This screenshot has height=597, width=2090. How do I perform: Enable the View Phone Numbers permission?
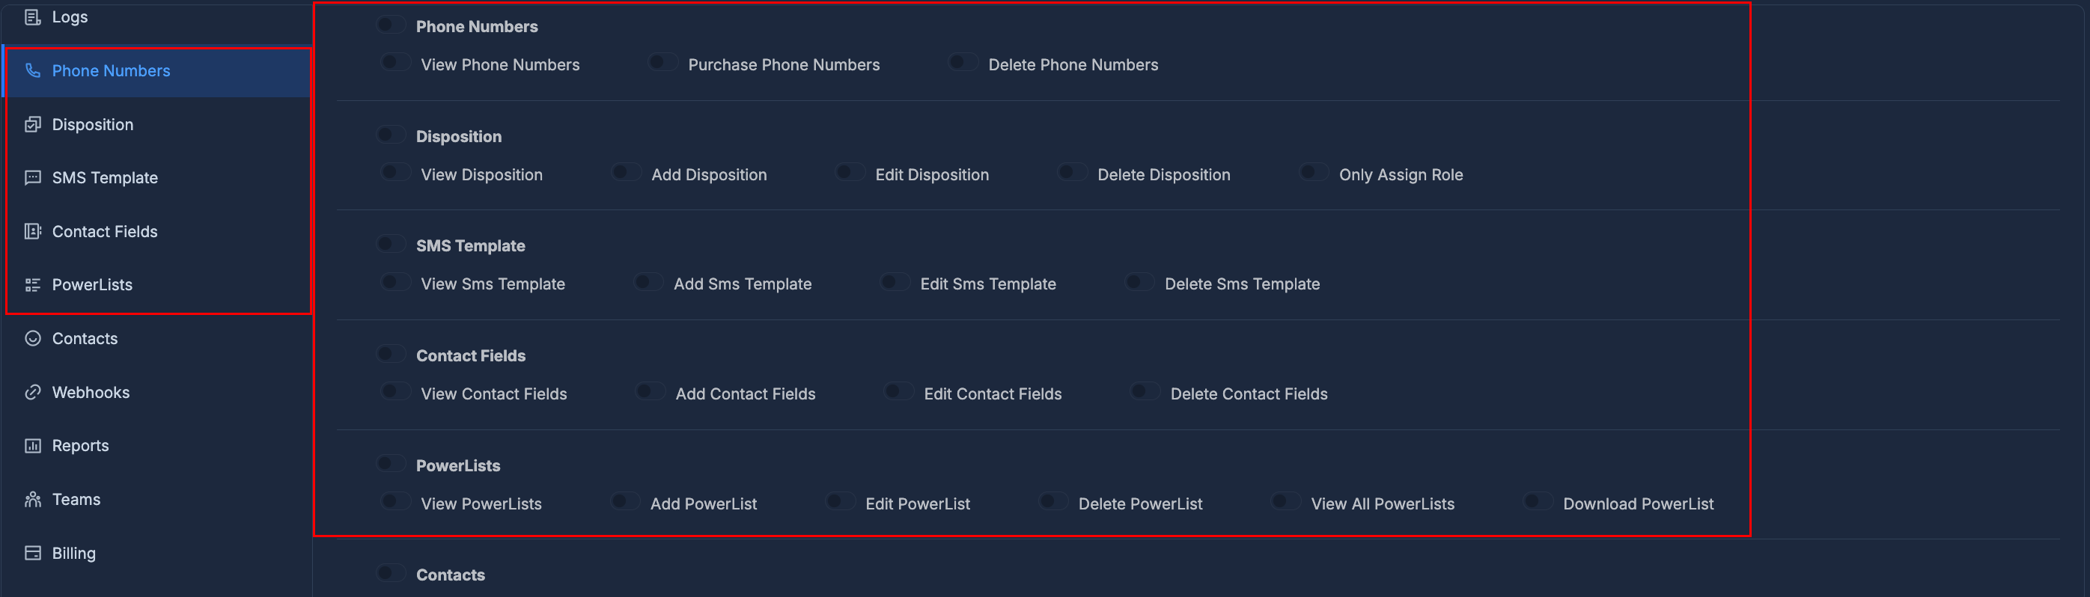point(394,61)
